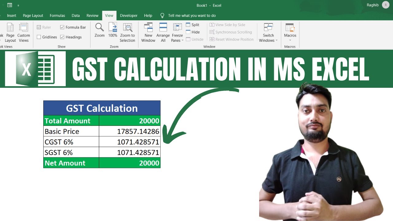Screen dimensions: 393x221
Task: Switch to the Formulas tab
Action: coord(57,15)
